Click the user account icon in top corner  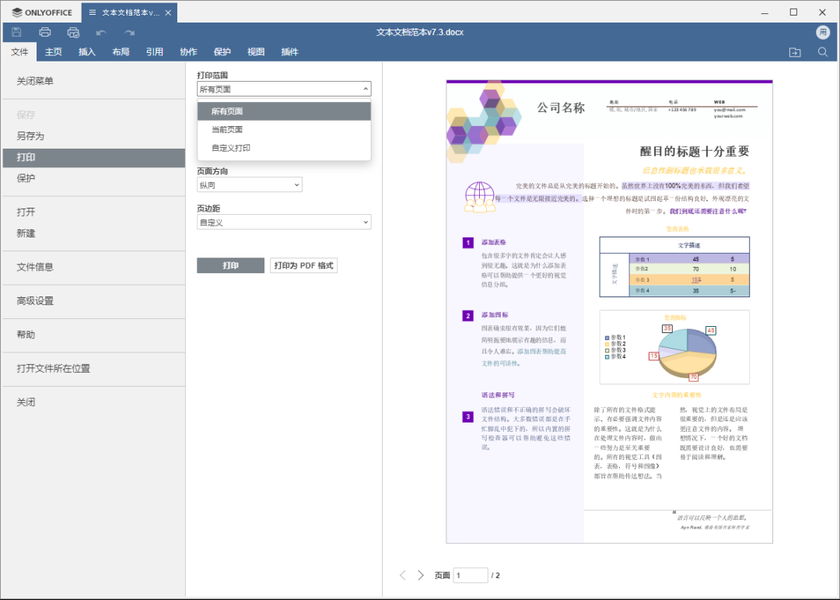click(x=823, y=32)
